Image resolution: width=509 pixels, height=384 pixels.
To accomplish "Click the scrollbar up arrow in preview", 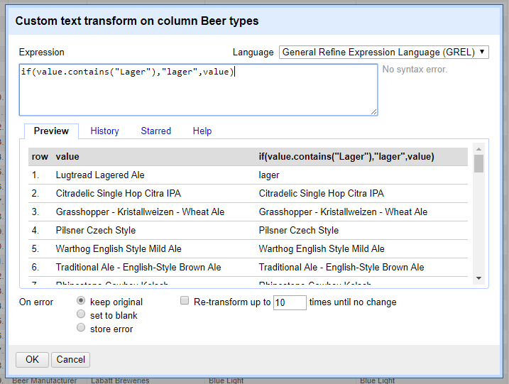I will 478,149.
